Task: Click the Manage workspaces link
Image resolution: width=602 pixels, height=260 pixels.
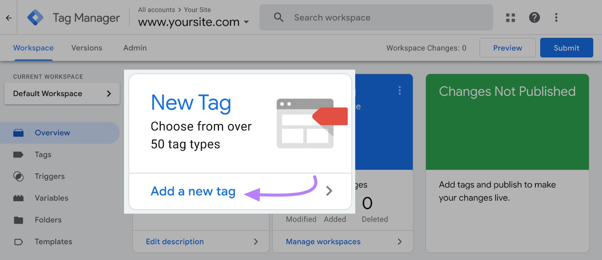Action: point(323,242)
